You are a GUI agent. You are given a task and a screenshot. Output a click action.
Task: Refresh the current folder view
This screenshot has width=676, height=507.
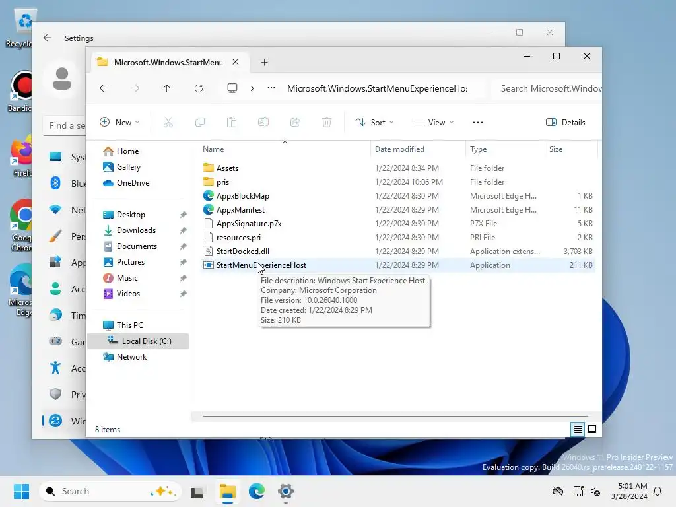click(x=199, y=88)
